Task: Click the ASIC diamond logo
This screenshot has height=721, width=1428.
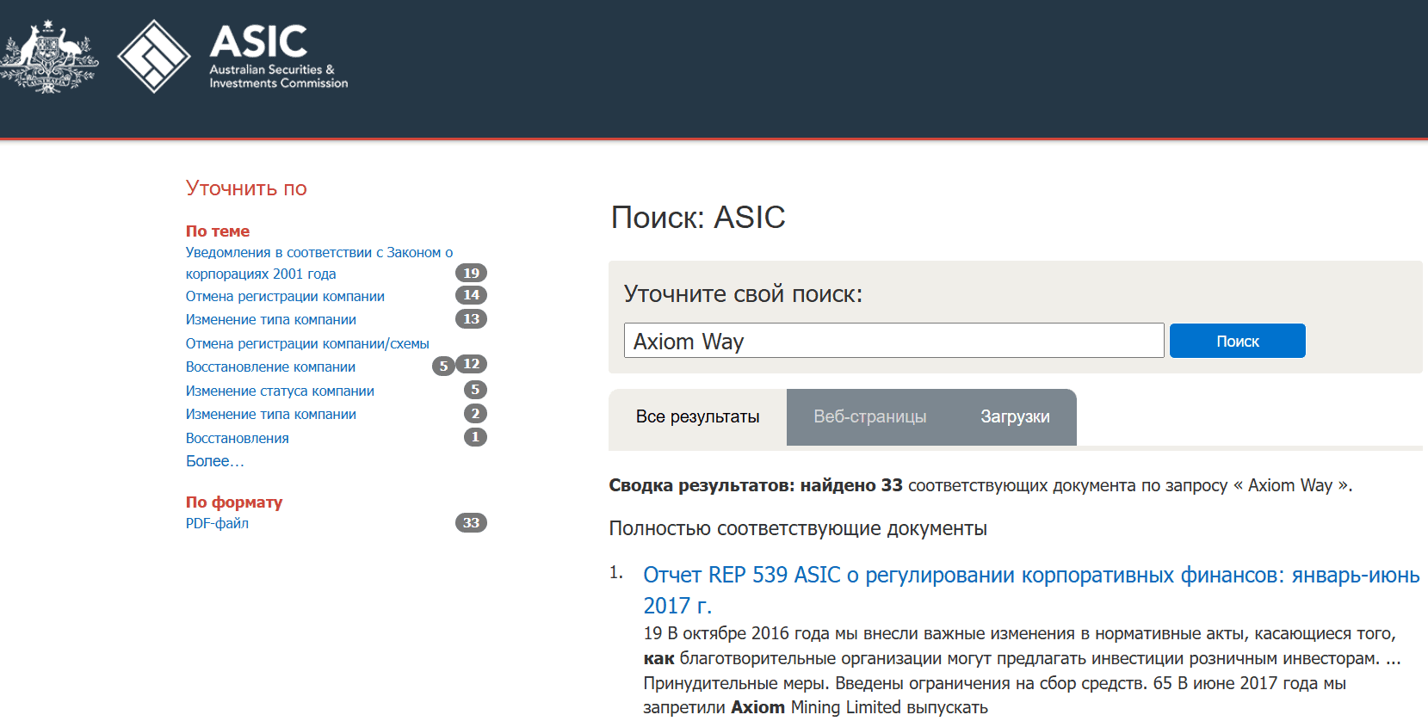Action: [x=154, y=56]
